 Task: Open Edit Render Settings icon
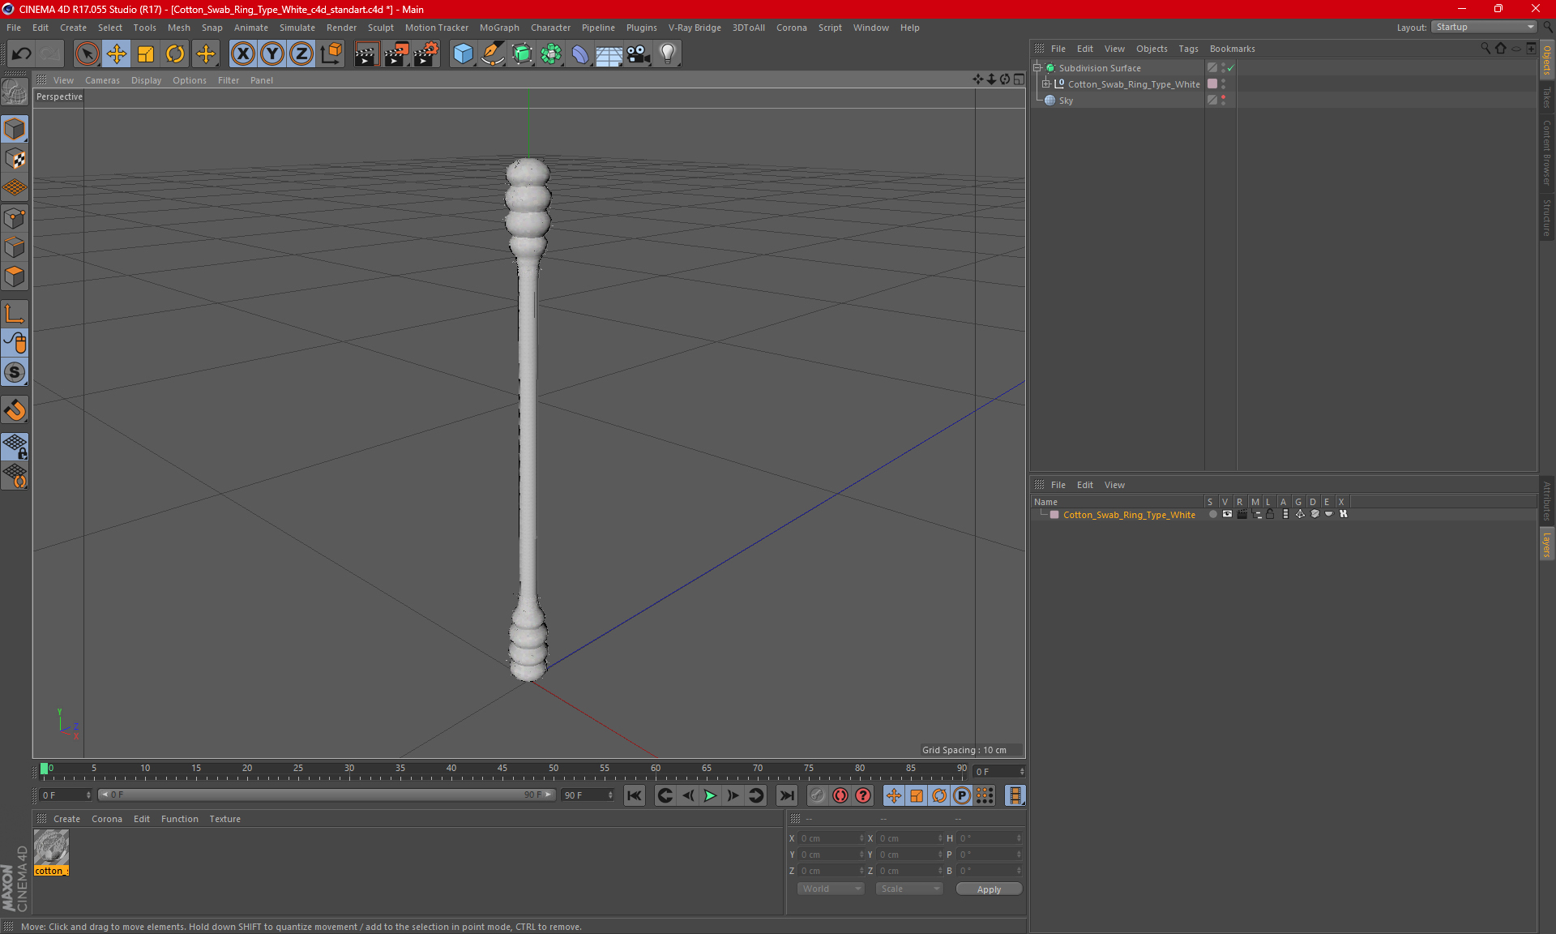[x=426, y=54]
